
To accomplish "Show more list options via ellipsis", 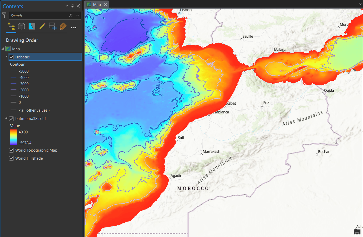I will tap(74, 28).
